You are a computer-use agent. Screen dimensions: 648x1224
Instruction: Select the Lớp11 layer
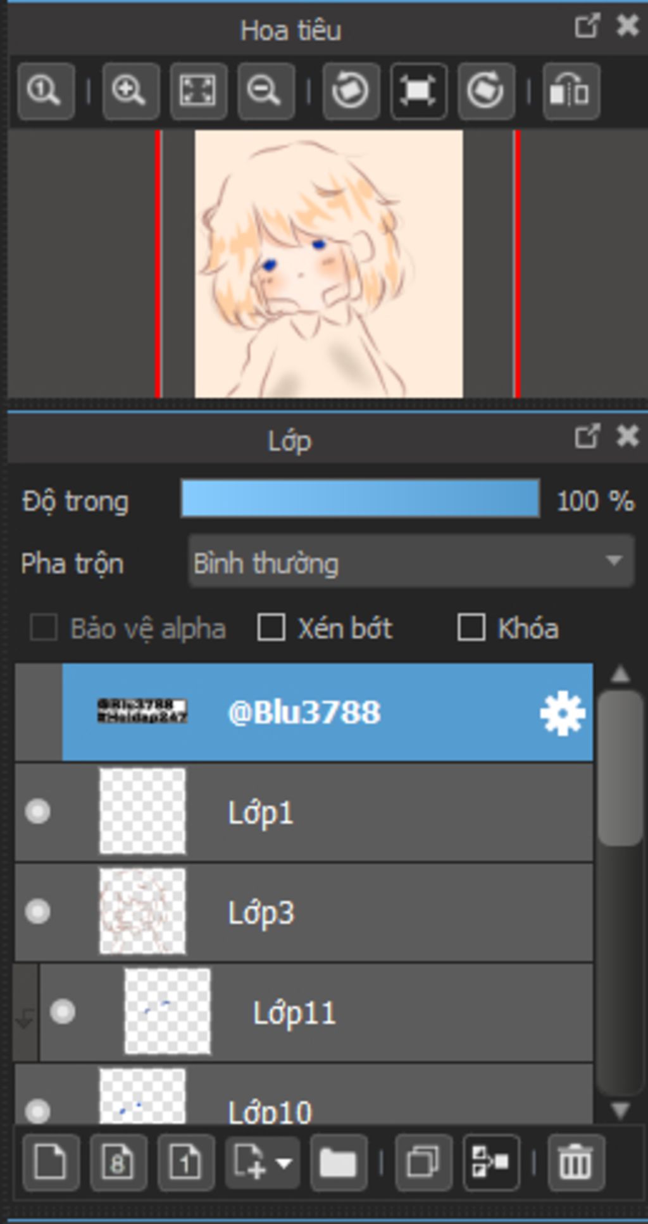click(380, 1012)
